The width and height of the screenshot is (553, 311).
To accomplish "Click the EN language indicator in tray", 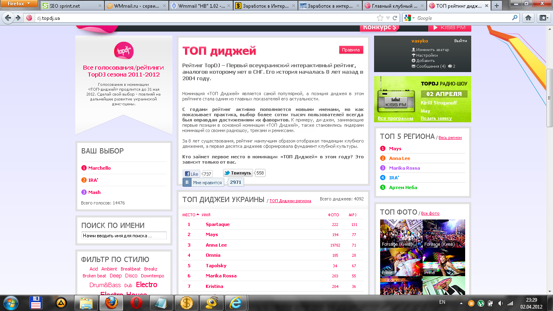I will (x=442, y=302).
